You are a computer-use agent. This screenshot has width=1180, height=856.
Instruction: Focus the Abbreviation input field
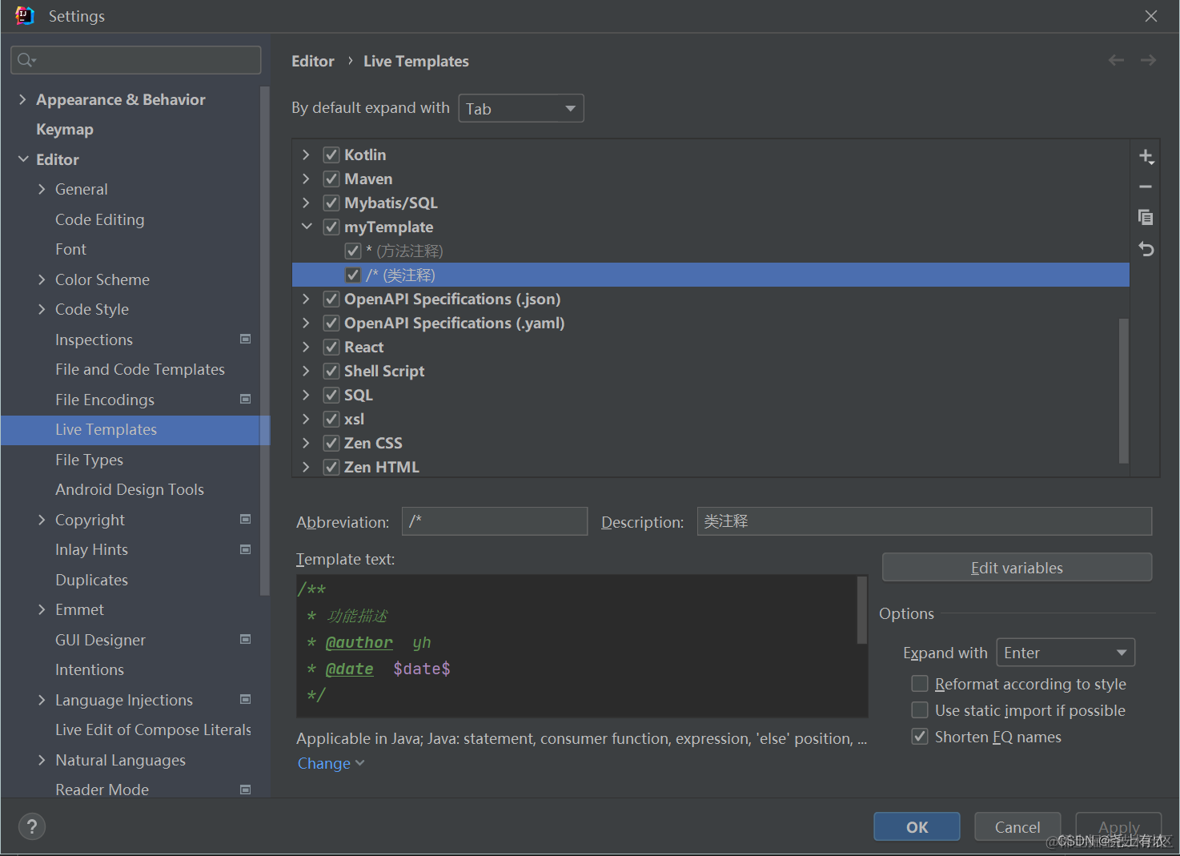[x=495, y=521]
